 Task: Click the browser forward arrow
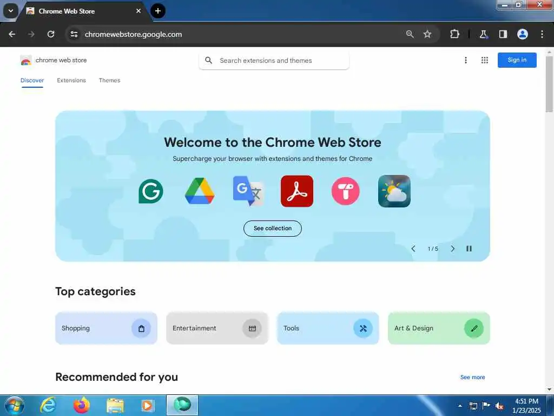(31, 34)
